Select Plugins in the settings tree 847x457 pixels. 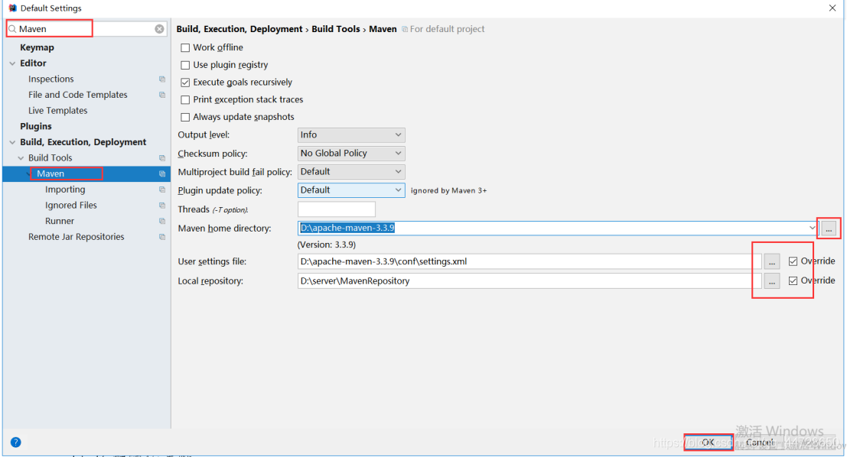pyautogui.click(x=36, y=126)
